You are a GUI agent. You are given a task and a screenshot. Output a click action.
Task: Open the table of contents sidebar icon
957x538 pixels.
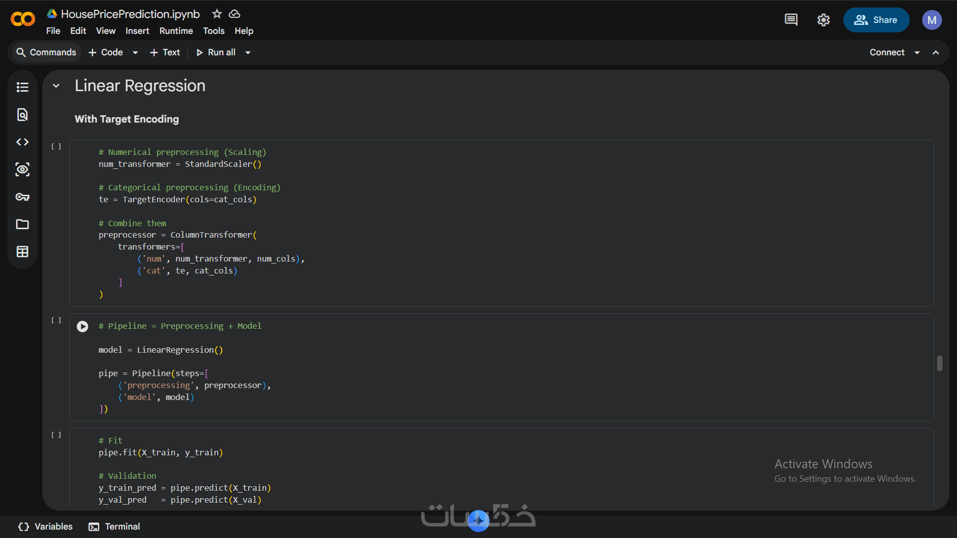(x=22, y=87)
